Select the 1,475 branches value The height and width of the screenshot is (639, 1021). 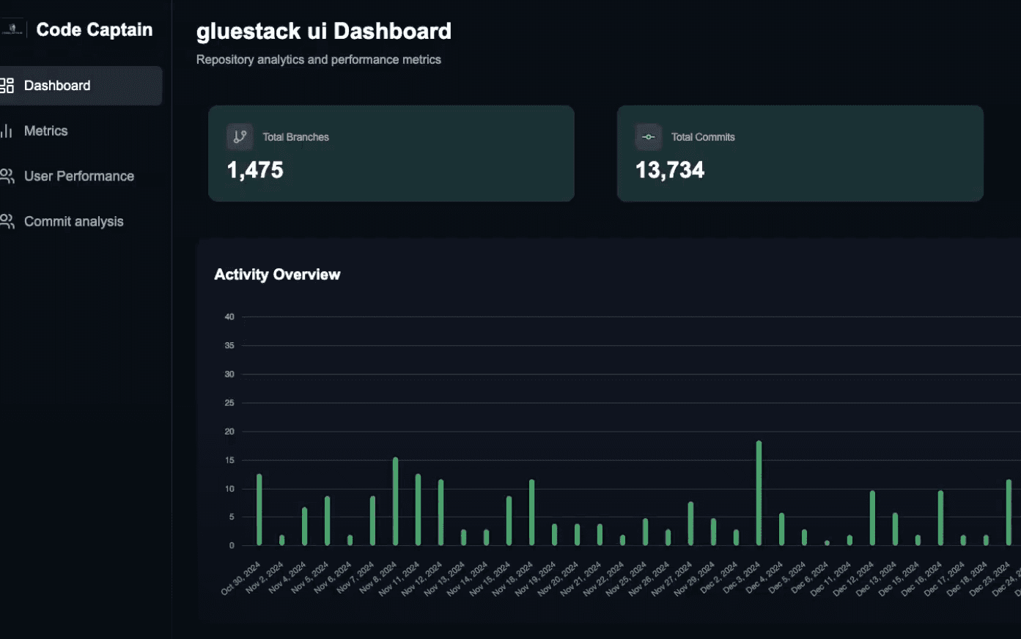(255, 170)
